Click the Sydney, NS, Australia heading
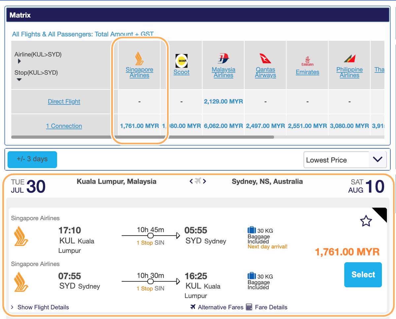The width and height of the screenshot is (396, 319). 267,181
